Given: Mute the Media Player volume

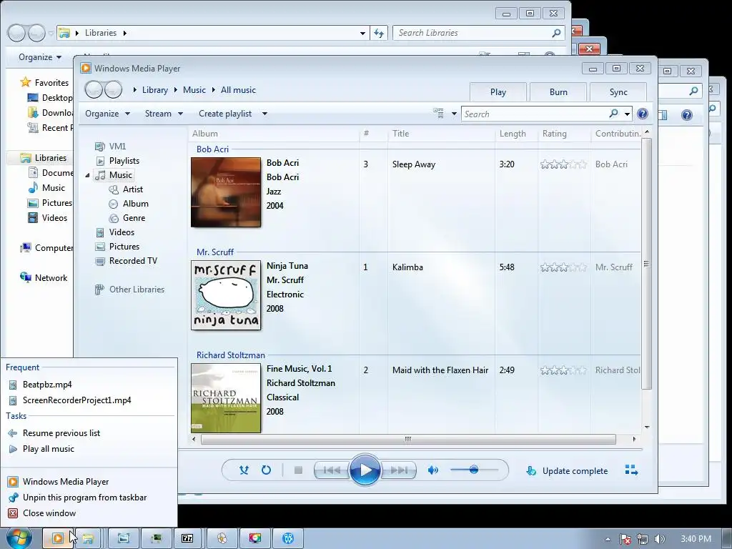Looking at the screenshot, I should pos(433,470).
